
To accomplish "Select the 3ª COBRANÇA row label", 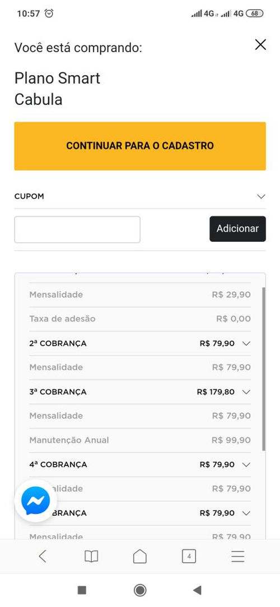I will 58,392.
